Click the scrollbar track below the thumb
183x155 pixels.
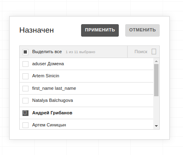click(156, 110)
